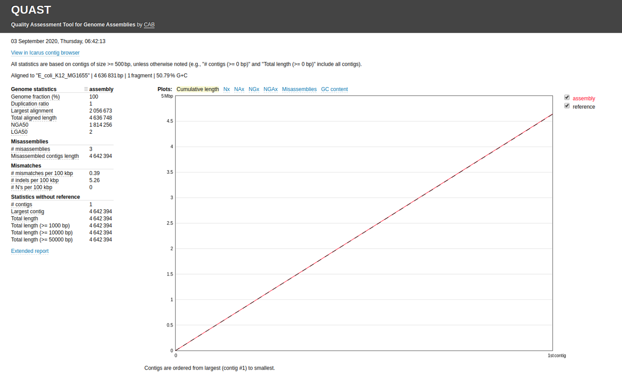This screenshot has width=622, height=387.
Task: Select the Cumulative length plot
Action: (197, 89)
